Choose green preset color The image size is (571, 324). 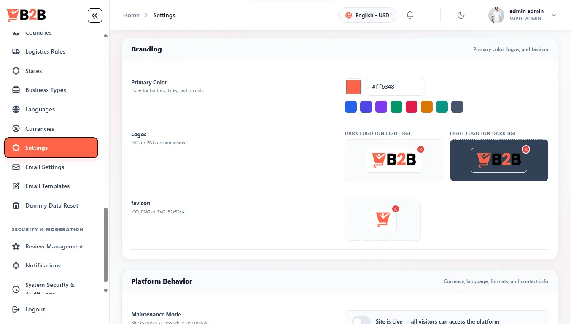[396, 107]
